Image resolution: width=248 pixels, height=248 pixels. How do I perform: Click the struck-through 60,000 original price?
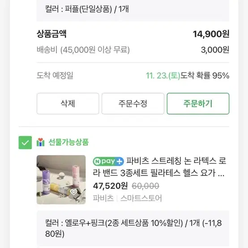pyautogui.click(x=145, y=186)
